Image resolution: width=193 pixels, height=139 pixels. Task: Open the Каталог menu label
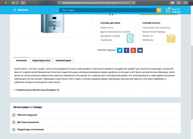tap(23, 10)
